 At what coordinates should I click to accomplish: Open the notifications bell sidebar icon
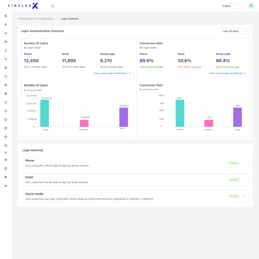6,51
